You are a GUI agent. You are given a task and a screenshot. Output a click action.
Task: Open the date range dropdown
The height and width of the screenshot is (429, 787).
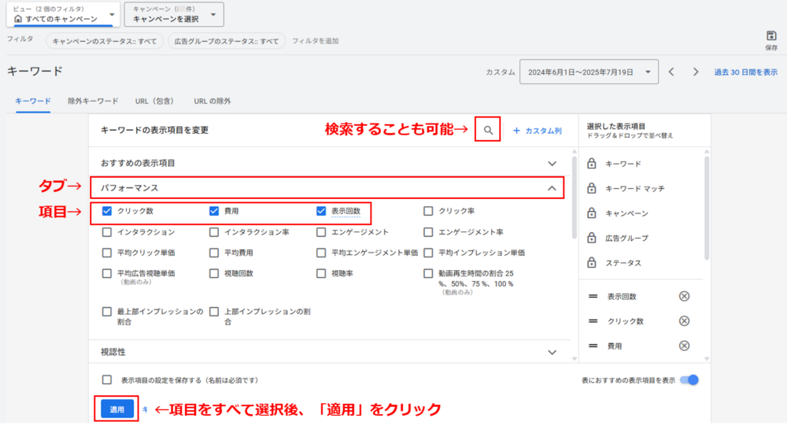click(x=589, y=72)
